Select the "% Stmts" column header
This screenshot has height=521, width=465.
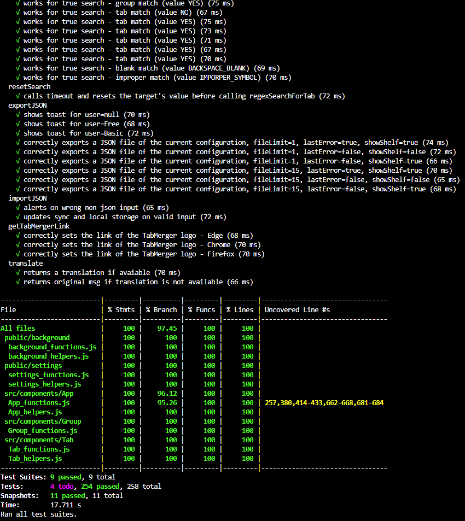click(x=121, y=310)
